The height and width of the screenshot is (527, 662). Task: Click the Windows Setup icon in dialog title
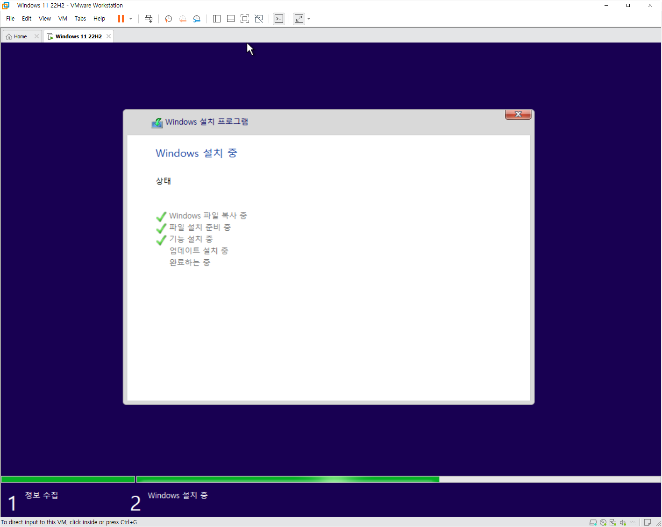pyautogui.click(x=157, y=122)
